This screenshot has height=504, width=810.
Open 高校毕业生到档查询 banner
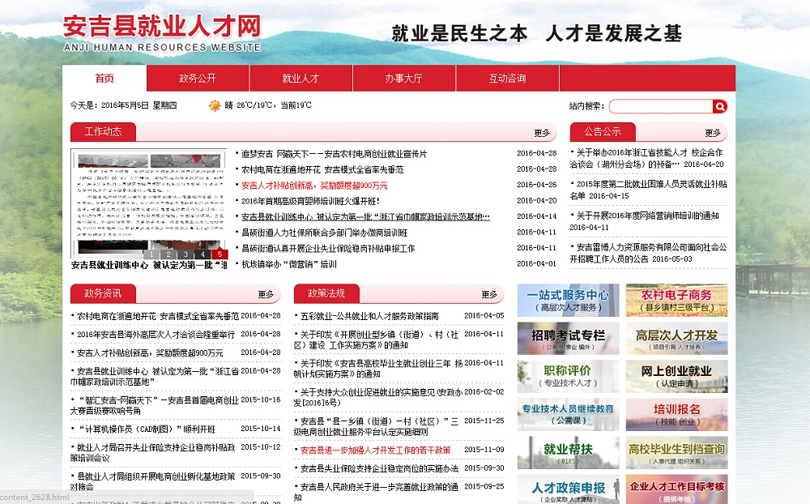(676, 452)
